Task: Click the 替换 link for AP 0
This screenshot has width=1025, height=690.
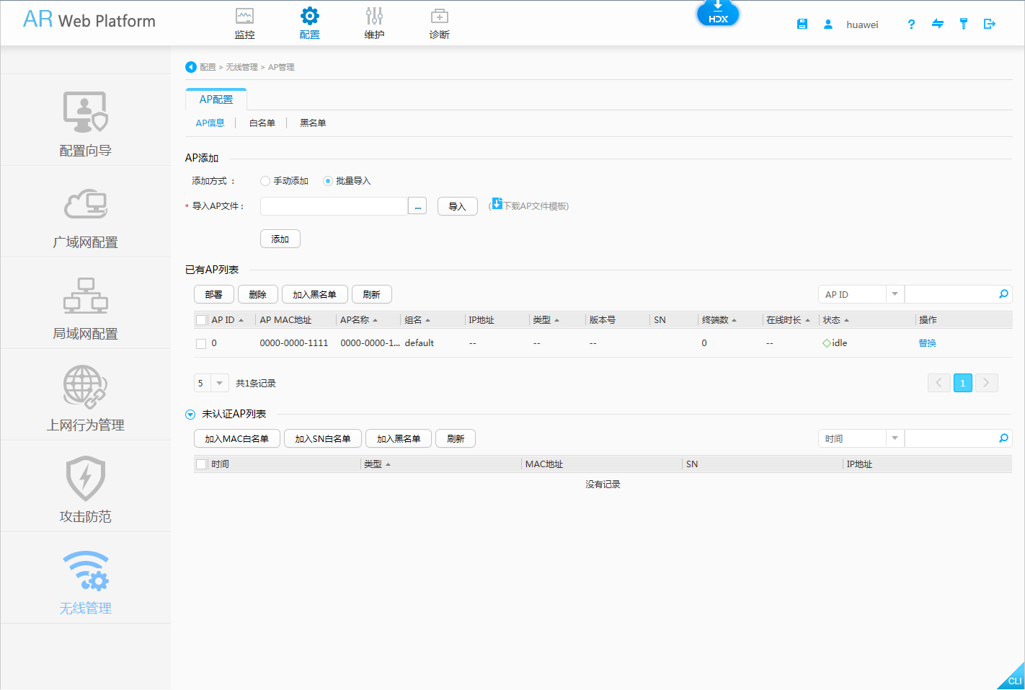Action: pos(927,342)
